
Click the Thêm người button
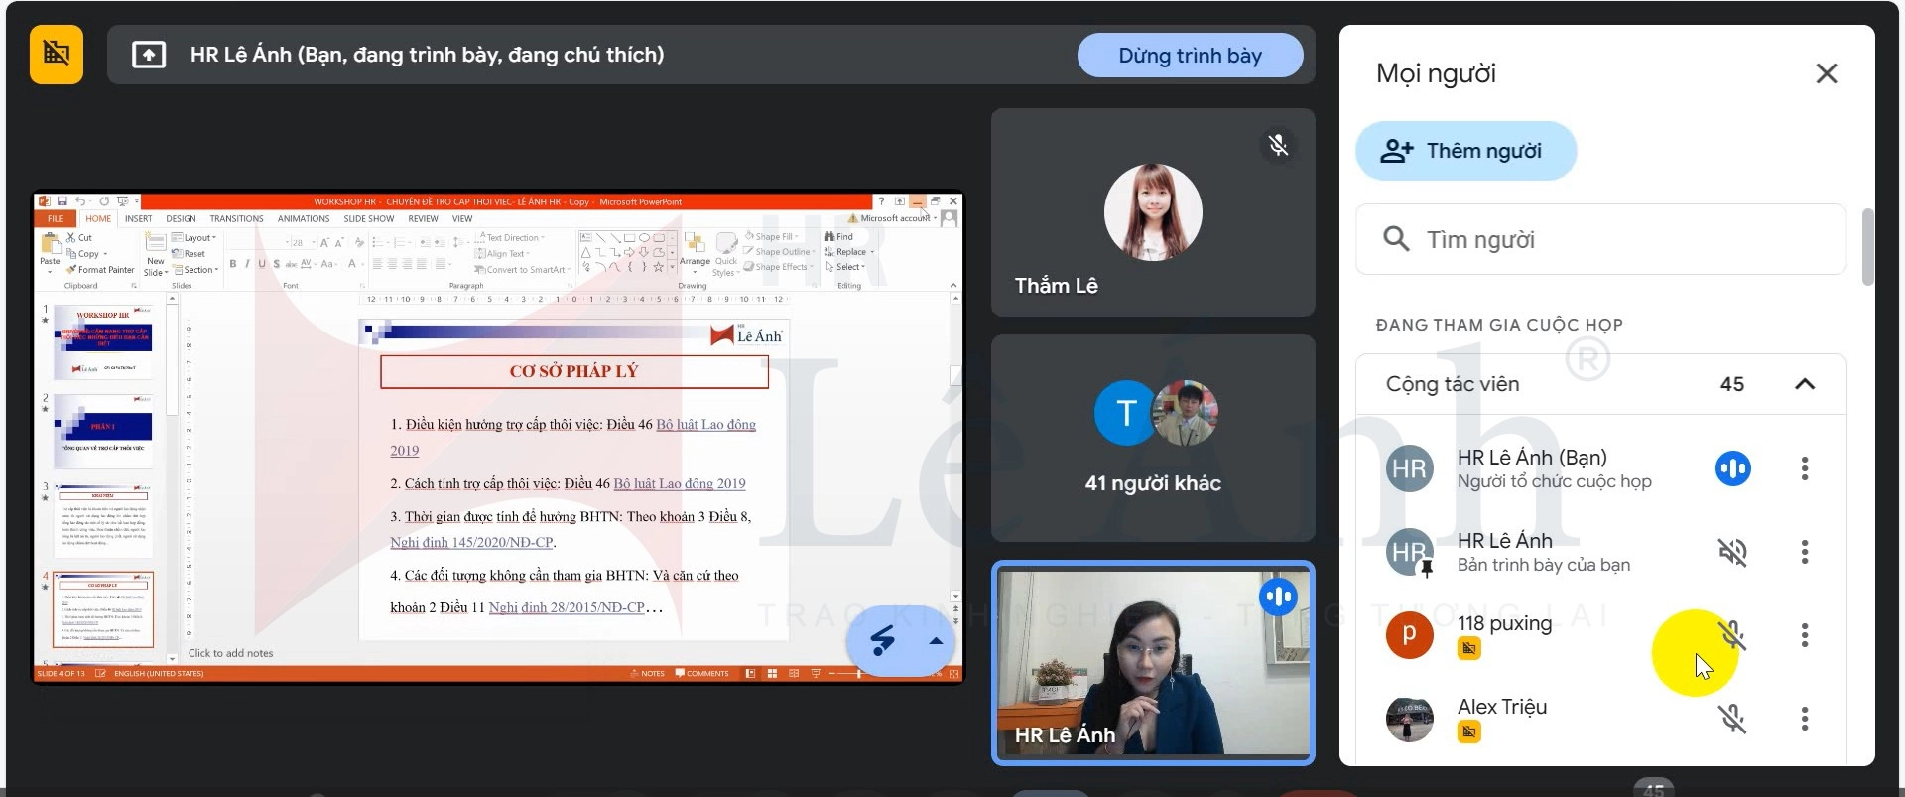1464,151
